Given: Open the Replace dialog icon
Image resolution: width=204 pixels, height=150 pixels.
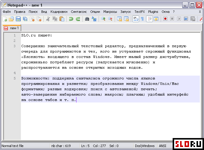Looking at the screenshot, I should click(94, 19).
